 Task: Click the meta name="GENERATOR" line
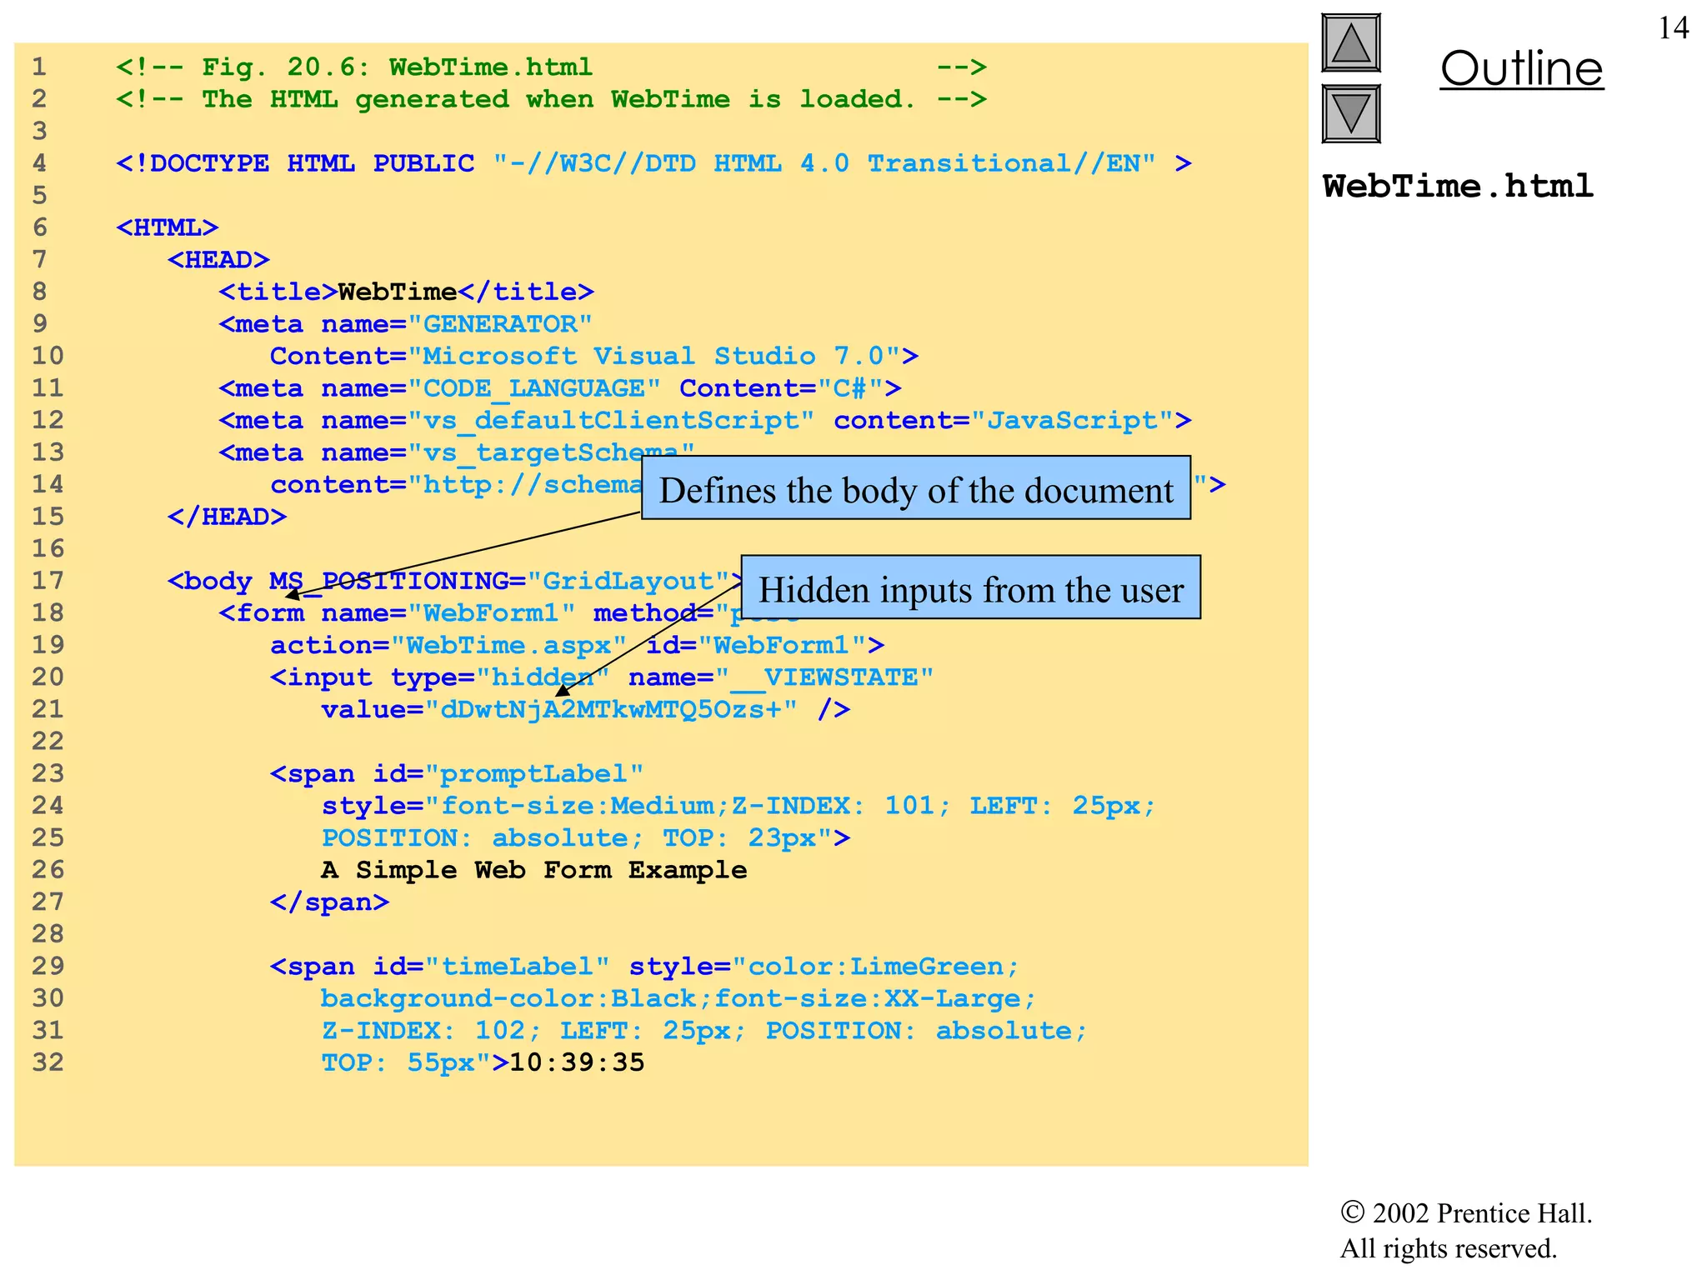(405, 324)
